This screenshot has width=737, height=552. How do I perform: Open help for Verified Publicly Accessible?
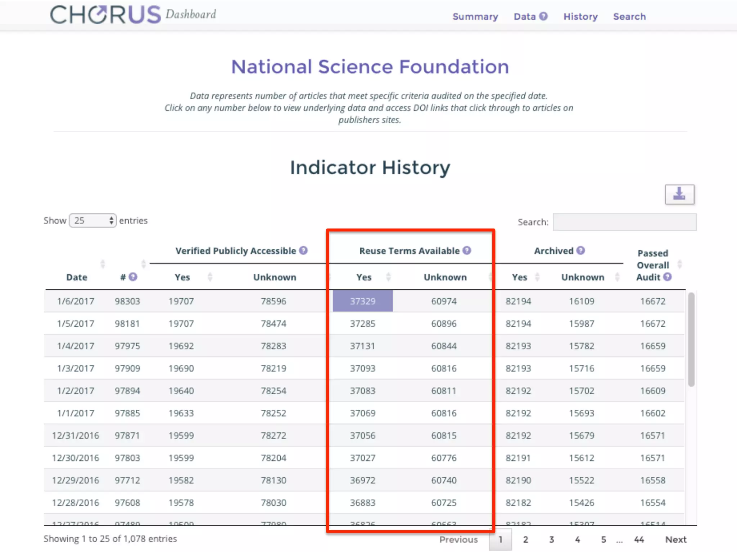[303, 250]
